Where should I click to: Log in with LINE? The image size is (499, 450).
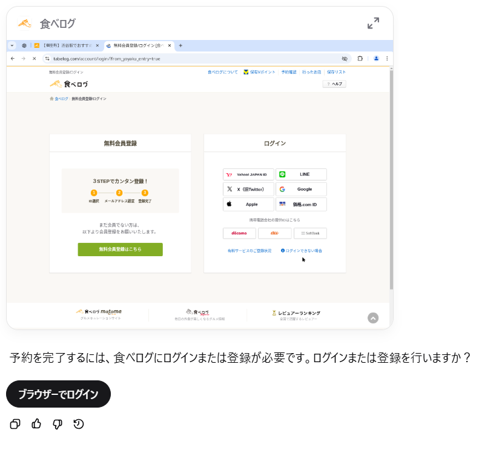[x=301, y=174]
